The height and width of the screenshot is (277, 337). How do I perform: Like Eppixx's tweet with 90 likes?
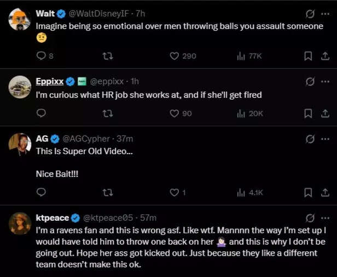[175, 113]
